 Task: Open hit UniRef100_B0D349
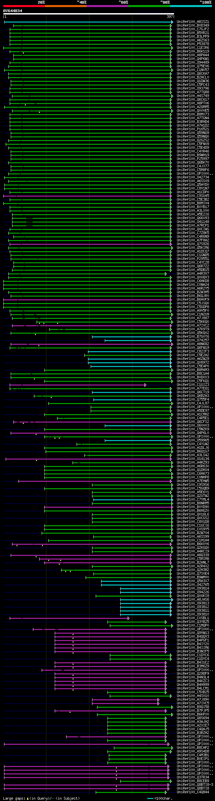(193, 26)
